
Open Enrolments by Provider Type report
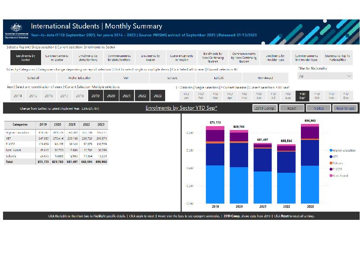(x=275, y=57)
